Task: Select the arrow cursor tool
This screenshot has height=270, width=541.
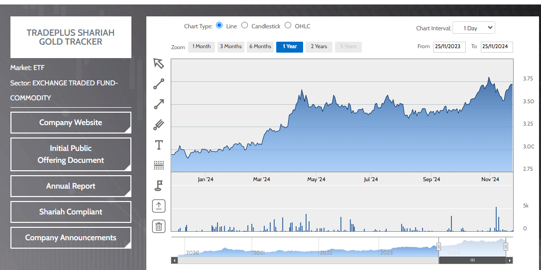Action: coord(159,64)
